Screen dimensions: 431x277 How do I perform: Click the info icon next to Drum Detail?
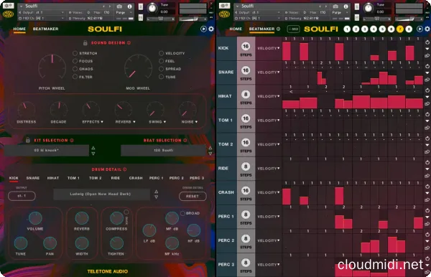(125, 169)
